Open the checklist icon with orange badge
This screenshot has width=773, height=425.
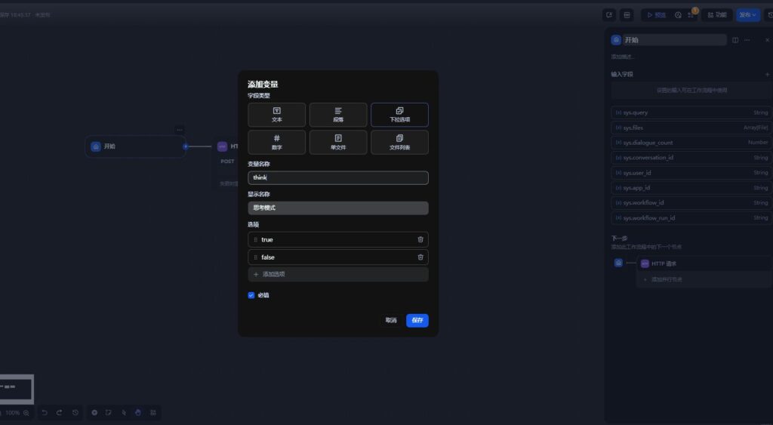691,15
